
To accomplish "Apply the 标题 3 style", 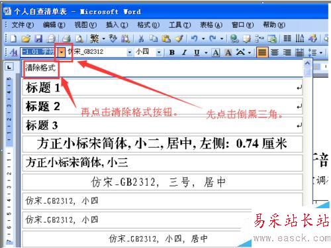I will pos(162,125).
